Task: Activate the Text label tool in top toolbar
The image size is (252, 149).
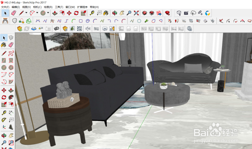Action: [x=99, y=13]
